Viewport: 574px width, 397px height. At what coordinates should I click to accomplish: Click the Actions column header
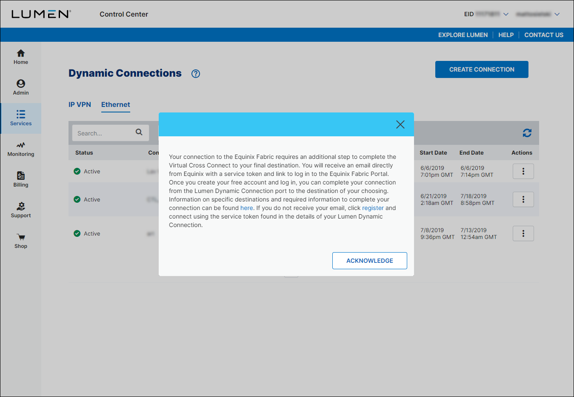click(x=522, y=152)
